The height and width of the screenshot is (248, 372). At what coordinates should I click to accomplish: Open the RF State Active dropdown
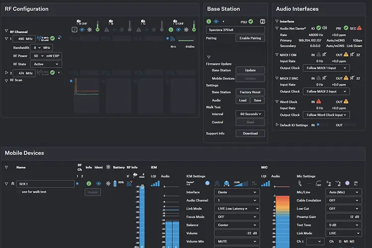coord(46,64)
